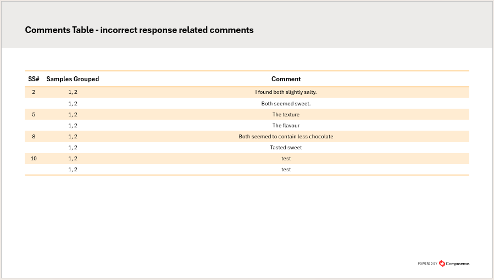This screenshot has height=280, width=494.
Task: Select "The flavour" comment cell
Action: coord(286,126)
